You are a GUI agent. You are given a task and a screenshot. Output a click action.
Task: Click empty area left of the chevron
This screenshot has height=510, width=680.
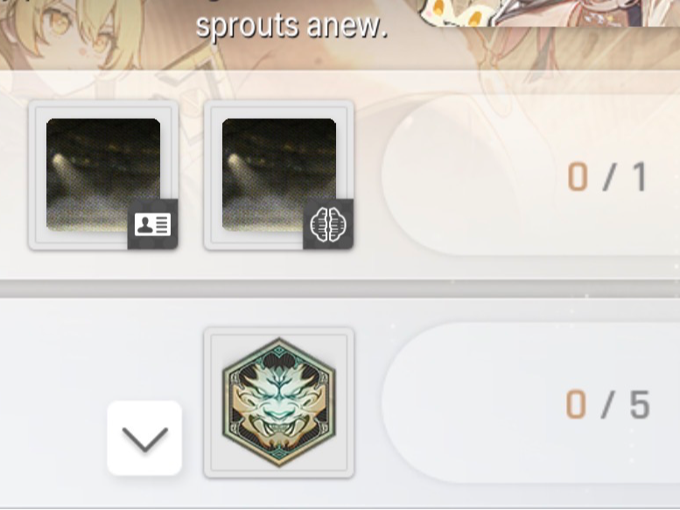52,437
